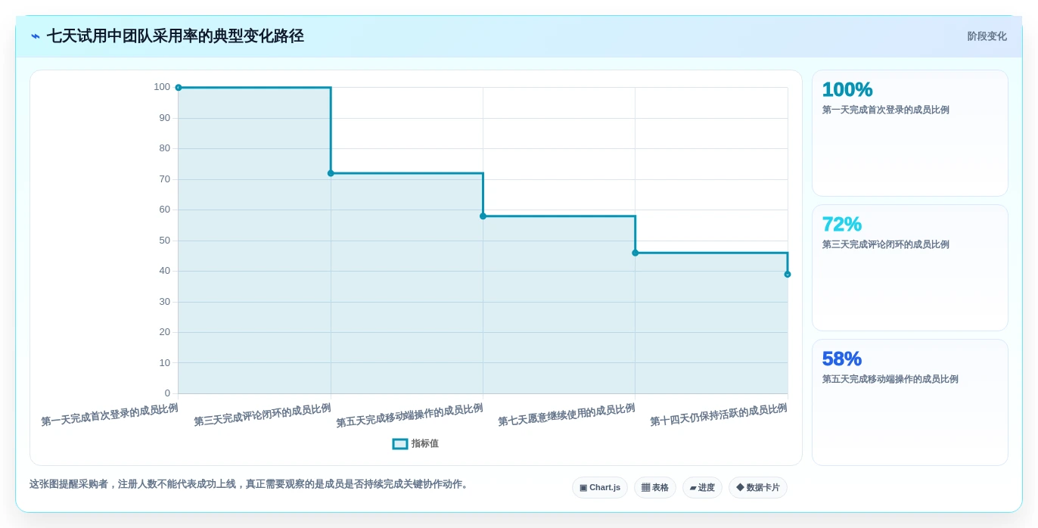Click x-axis label 第七天愿意继续使用的成员比例

point(567,415)
